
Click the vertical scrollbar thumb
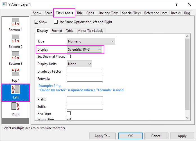[187, 74]
